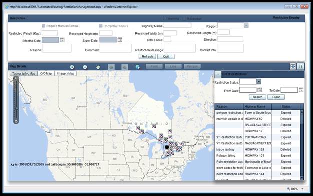Click the zoom out map tool

click(85, 67)
